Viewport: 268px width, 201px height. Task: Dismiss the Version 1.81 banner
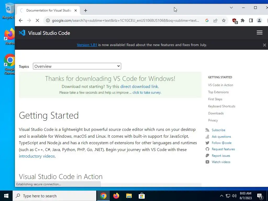[264, 45]
